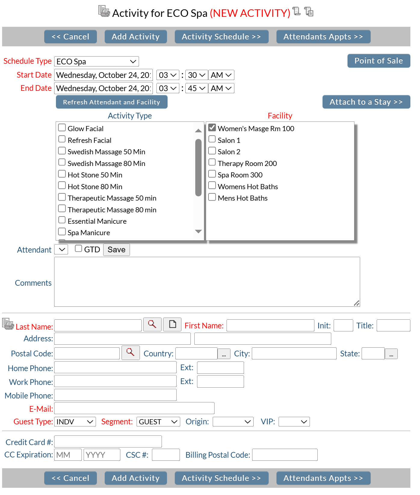The width and height of the screenshot is (420, 495).
Task: Click Attach to a Stay >> button
Action: (366, 102)
